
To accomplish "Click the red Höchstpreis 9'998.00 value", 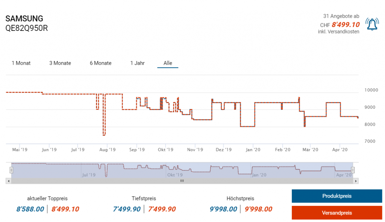I will 258,209.
